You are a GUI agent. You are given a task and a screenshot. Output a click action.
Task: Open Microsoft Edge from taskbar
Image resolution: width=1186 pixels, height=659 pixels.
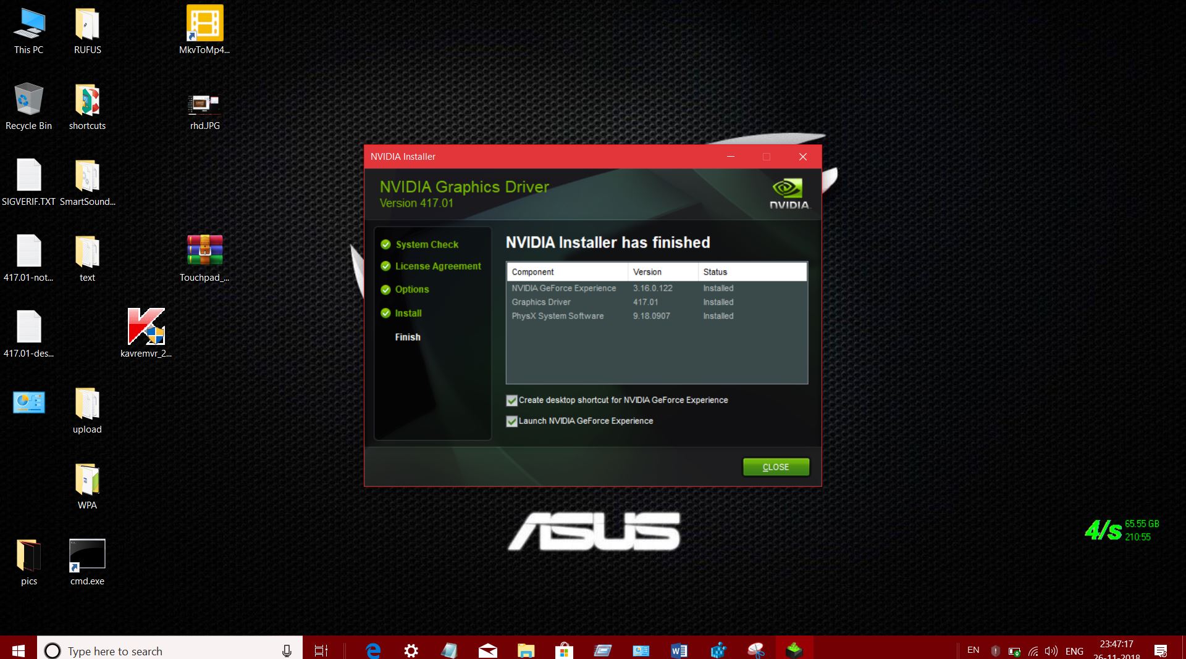(373, 650)
